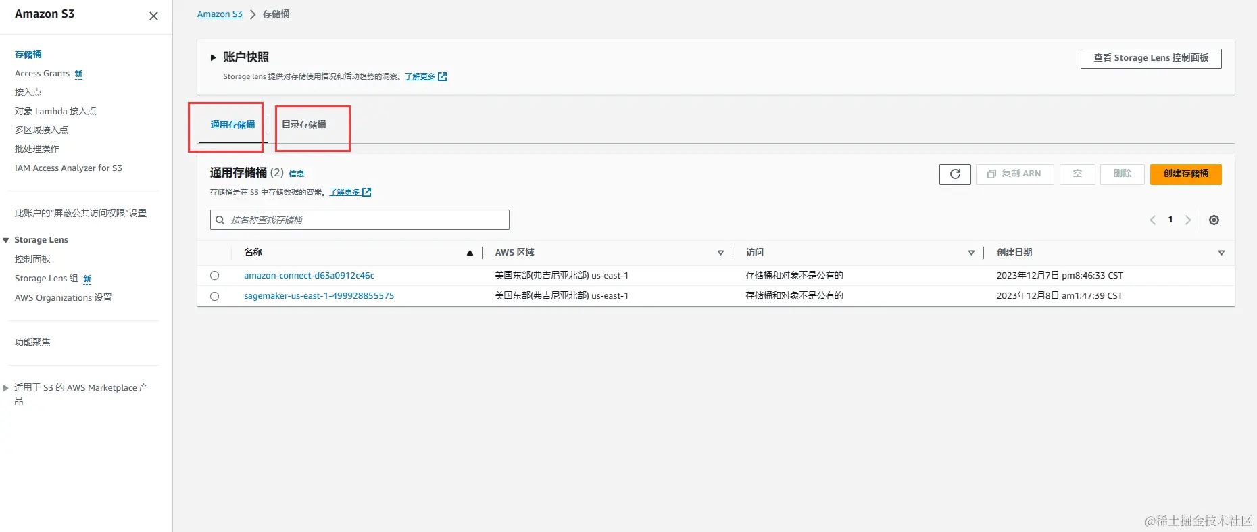Switch to 通用存储桶 tab

click(232, 124)
